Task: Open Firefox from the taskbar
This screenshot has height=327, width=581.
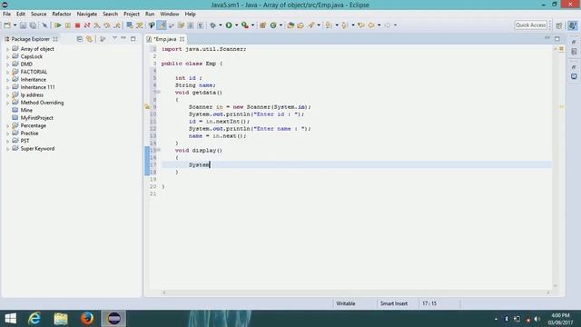Action: coord(87,318)
